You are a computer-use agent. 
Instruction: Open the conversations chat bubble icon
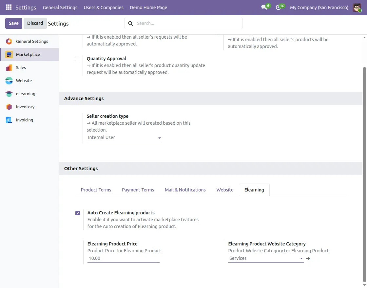[264, 8]
